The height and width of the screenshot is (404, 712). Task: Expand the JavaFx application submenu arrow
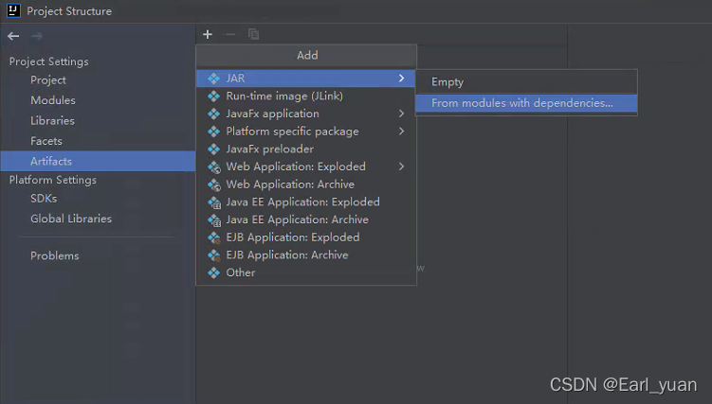(402, 114)
